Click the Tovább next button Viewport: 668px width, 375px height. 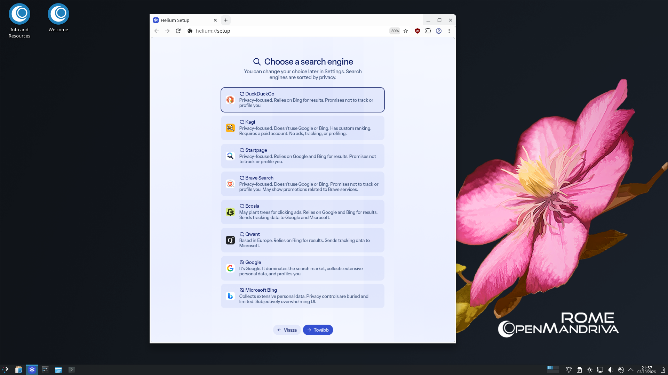318,330
